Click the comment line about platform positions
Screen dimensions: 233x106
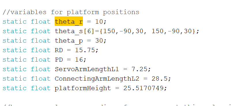[71, 12]
